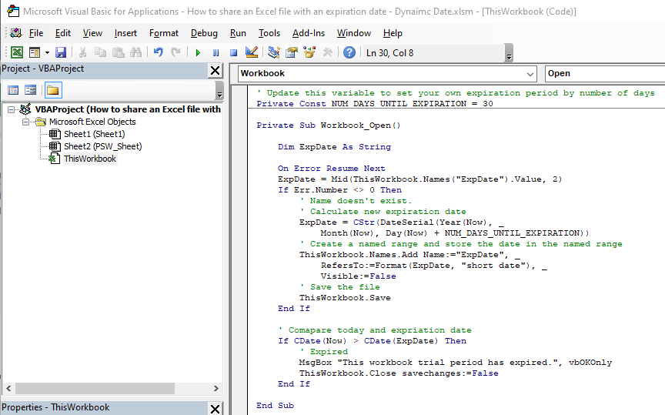Viewport: 665px width, 415px height.
Task: Collapse Microsoft Excel Objects folder
Action: tap(26, 122)
